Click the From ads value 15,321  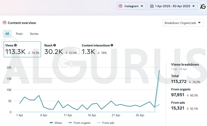(178, 108)
